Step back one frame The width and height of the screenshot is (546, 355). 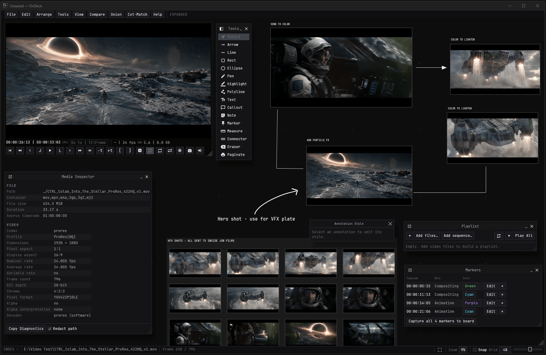tap(30, 150)
